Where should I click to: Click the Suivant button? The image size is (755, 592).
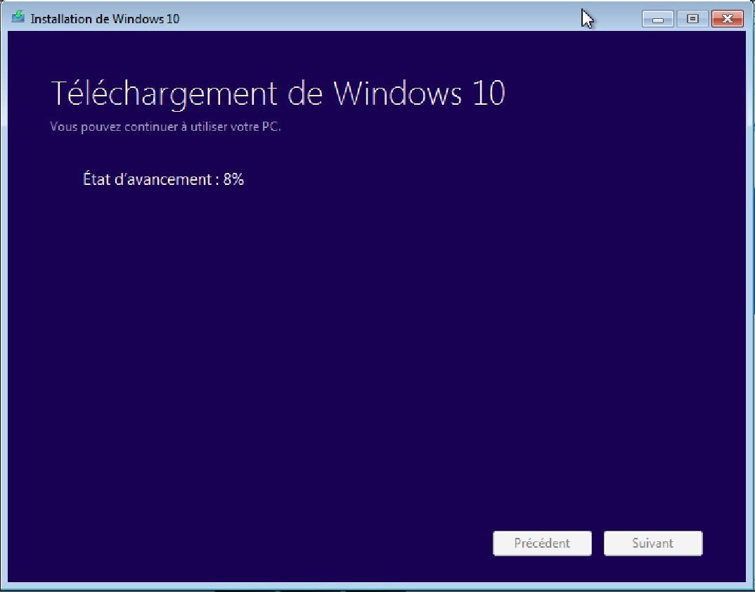click(x=653, y=543)
